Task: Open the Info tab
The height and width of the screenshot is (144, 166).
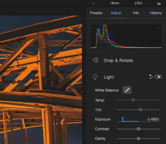Action: click(x=136, y=13)
